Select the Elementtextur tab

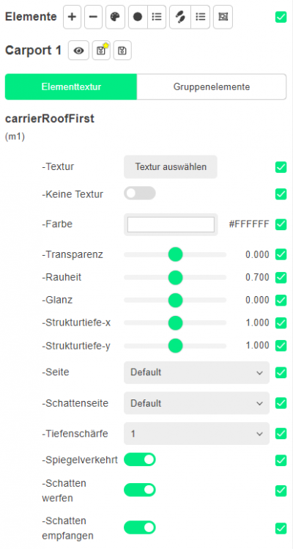pos(71,86)
